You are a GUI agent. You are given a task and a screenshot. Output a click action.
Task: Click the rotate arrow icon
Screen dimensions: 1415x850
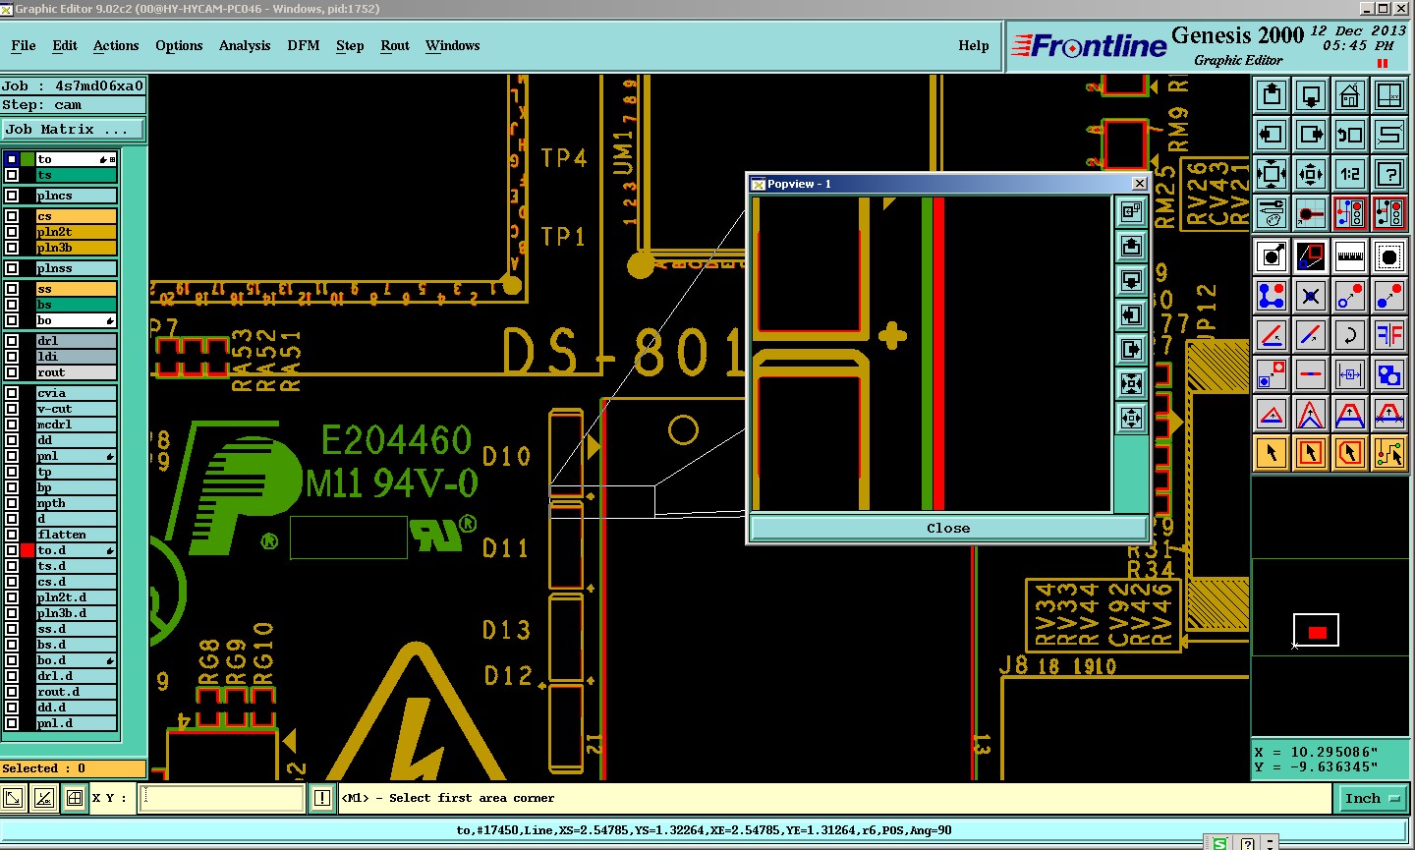[1350, 335]
